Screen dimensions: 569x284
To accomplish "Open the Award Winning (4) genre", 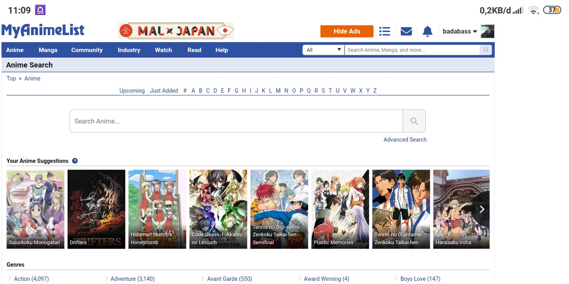I will [x=326, y=279].
